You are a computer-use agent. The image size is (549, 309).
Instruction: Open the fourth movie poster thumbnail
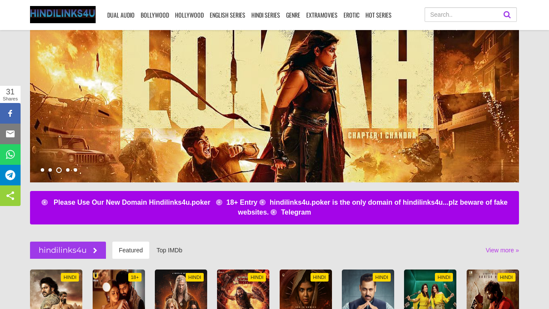(x=243, y=289)
